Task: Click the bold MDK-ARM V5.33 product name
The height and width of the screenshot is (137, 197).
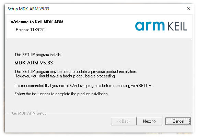Action: (x=34, y=63)
